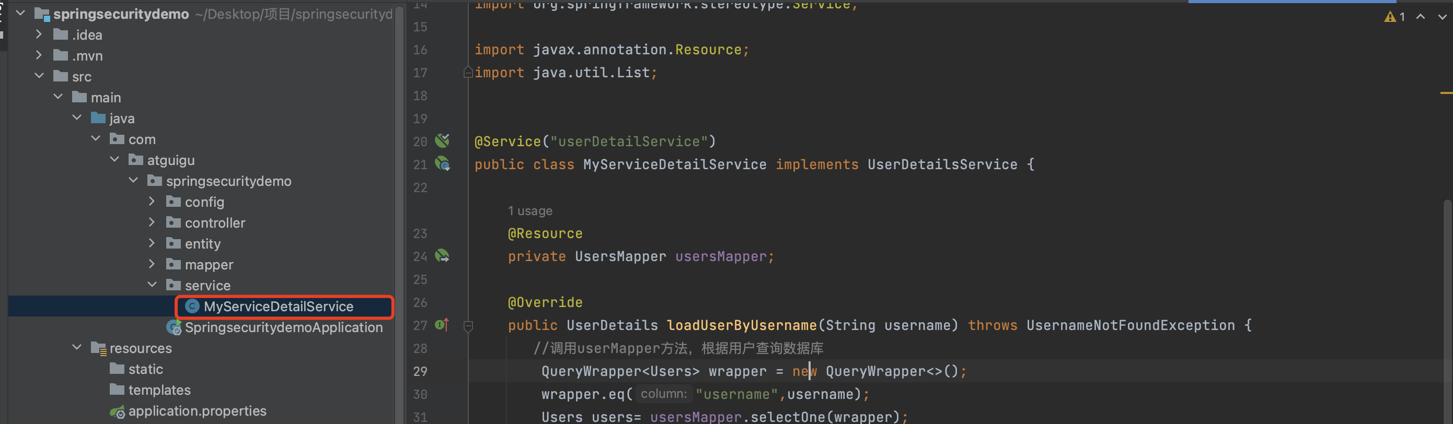Expand the config package
This screenshot has width=1453, height=424.
pos(152,201)
